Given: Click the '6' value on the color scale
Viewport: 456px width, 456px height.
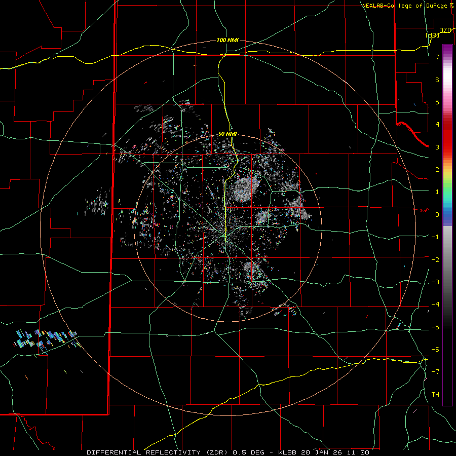Looking at the screenshot, I should (437, 80).
